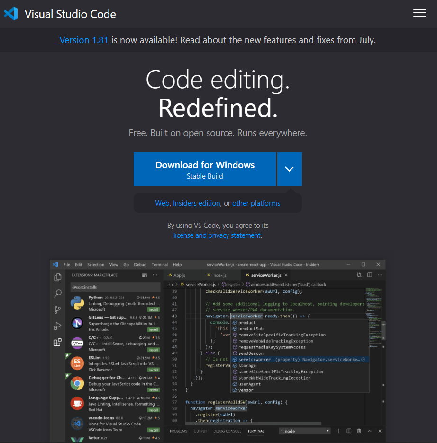Click the @sort:installs extension search field
437x443 pixels.
(x=115, y=287)
